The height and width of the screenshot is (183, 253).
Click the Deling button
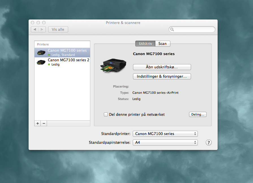pyautogui.click(x=198, y=114)
